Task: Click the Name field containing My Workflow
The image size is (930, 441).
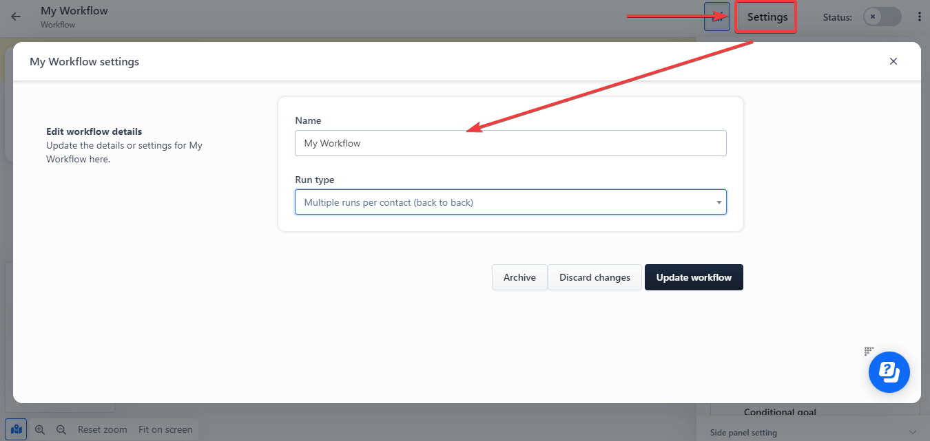Action: coord(510,142)
